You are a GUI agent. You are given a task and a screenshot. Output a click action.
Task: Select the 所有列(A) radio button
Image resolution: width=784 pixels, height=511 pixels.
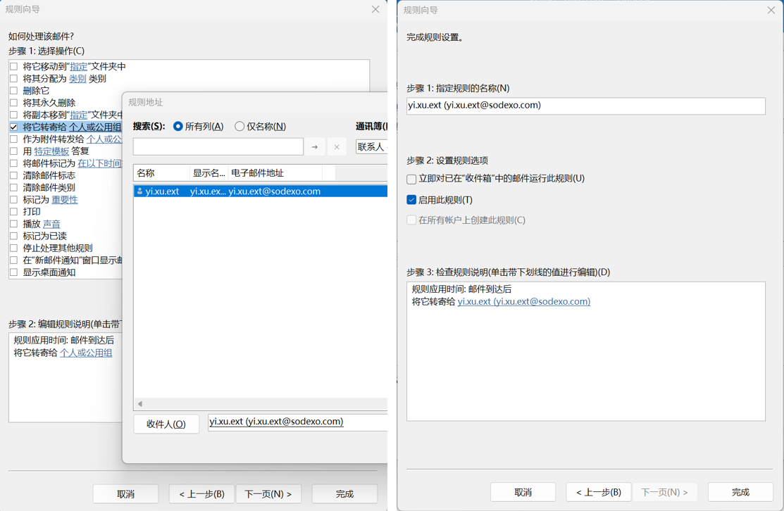[x=178, y=127]
